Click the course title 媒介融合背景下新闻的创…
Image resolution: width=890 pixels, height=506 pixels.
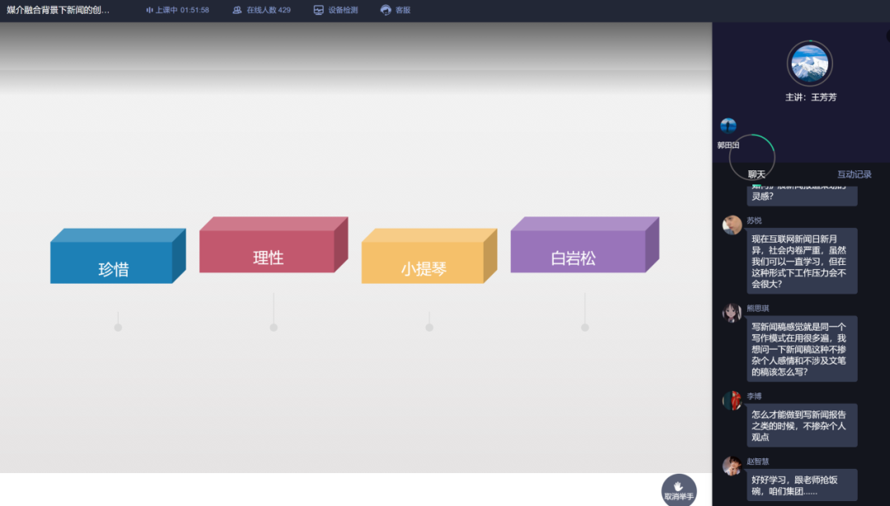(59, 10)
